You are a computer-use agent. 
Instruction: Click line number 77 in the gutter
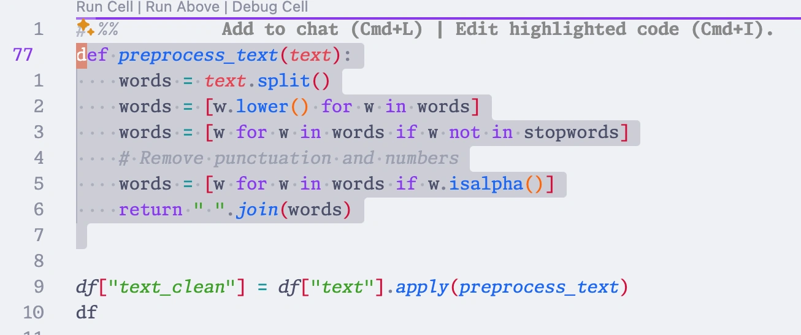click(x=23, y=55)
